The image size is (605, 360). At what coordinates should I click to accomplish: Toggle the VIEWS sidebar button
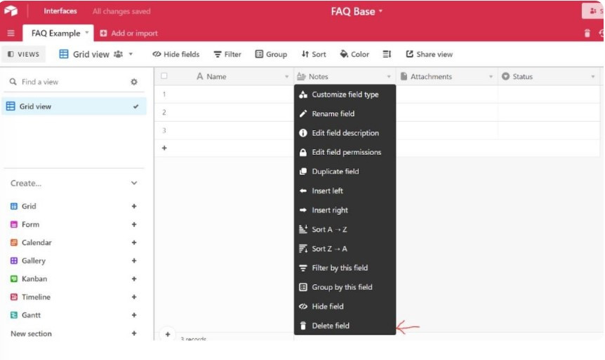23,55
